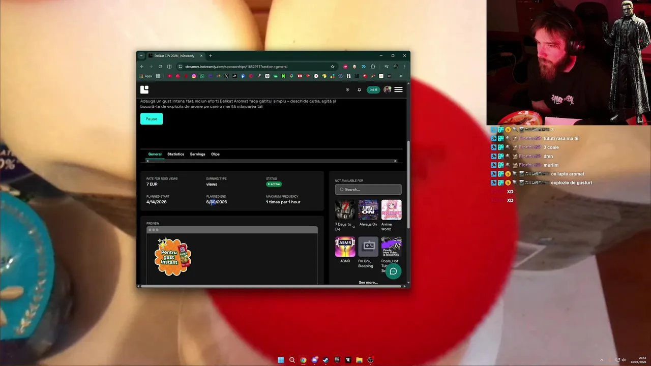
Task: Click the Search field under Not Available For
Action: 368,190
